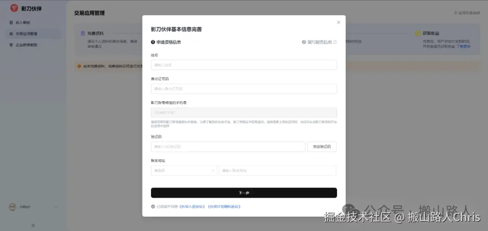Focus the detailed contact address input
Screen dimensions: 488x231
click(x=277, y=171)
